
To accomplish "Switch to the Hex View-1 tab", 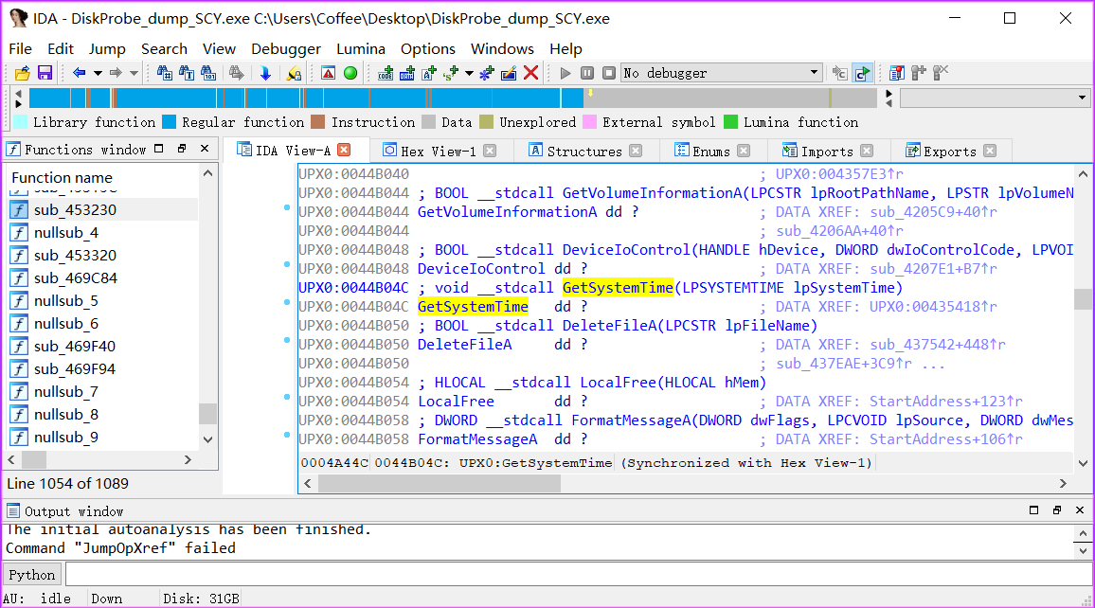I will [x=438, y=151].
